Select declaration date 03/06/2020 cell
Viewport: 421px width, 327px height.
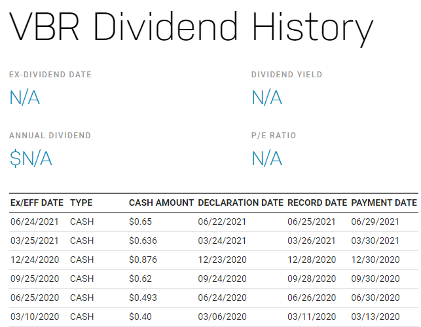223,317
